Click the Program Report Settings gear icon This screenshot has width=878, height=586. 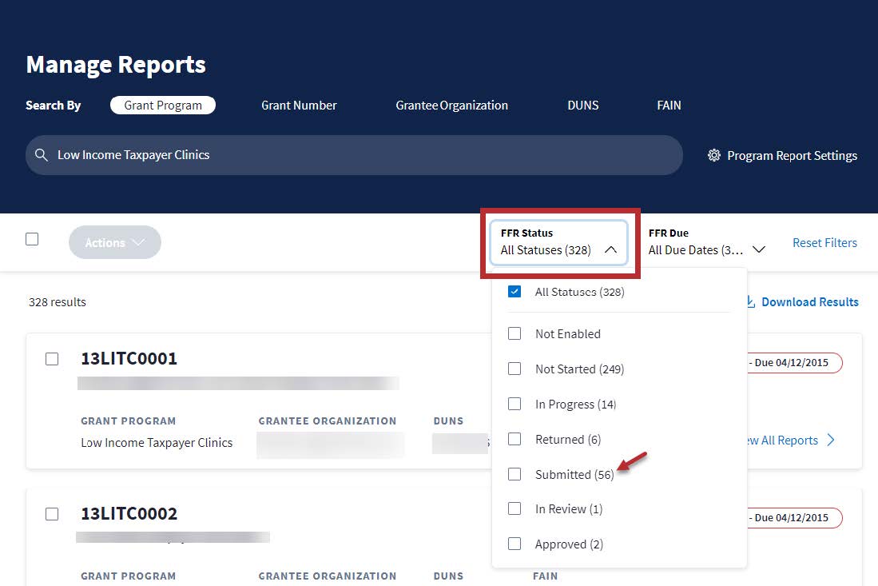tap(714, 156)
